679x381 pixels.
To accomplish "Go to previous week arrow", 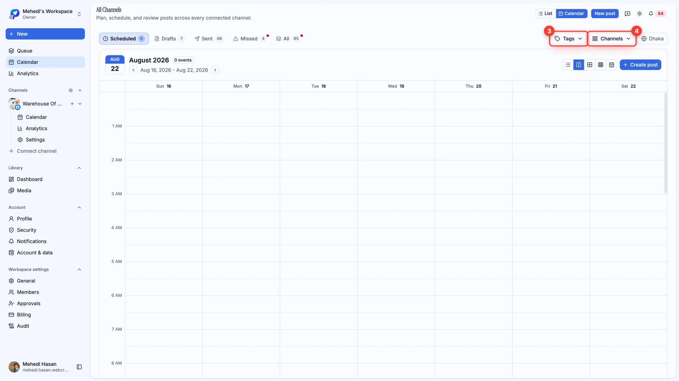I will click(133, 70).
